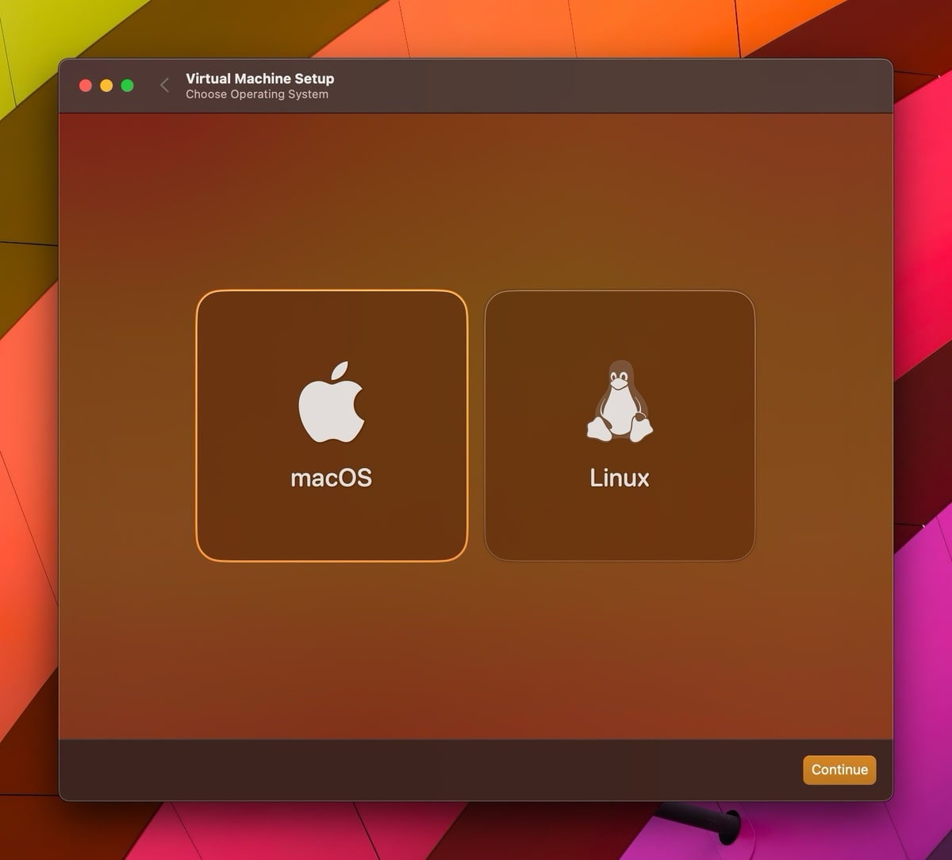Click the empty bottom bar left of Continue
952x860 pixels.
(x=397, y=769)
